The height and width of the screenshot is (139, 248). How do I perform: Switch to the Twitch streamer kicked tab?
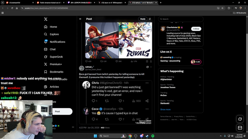(50, 3)
